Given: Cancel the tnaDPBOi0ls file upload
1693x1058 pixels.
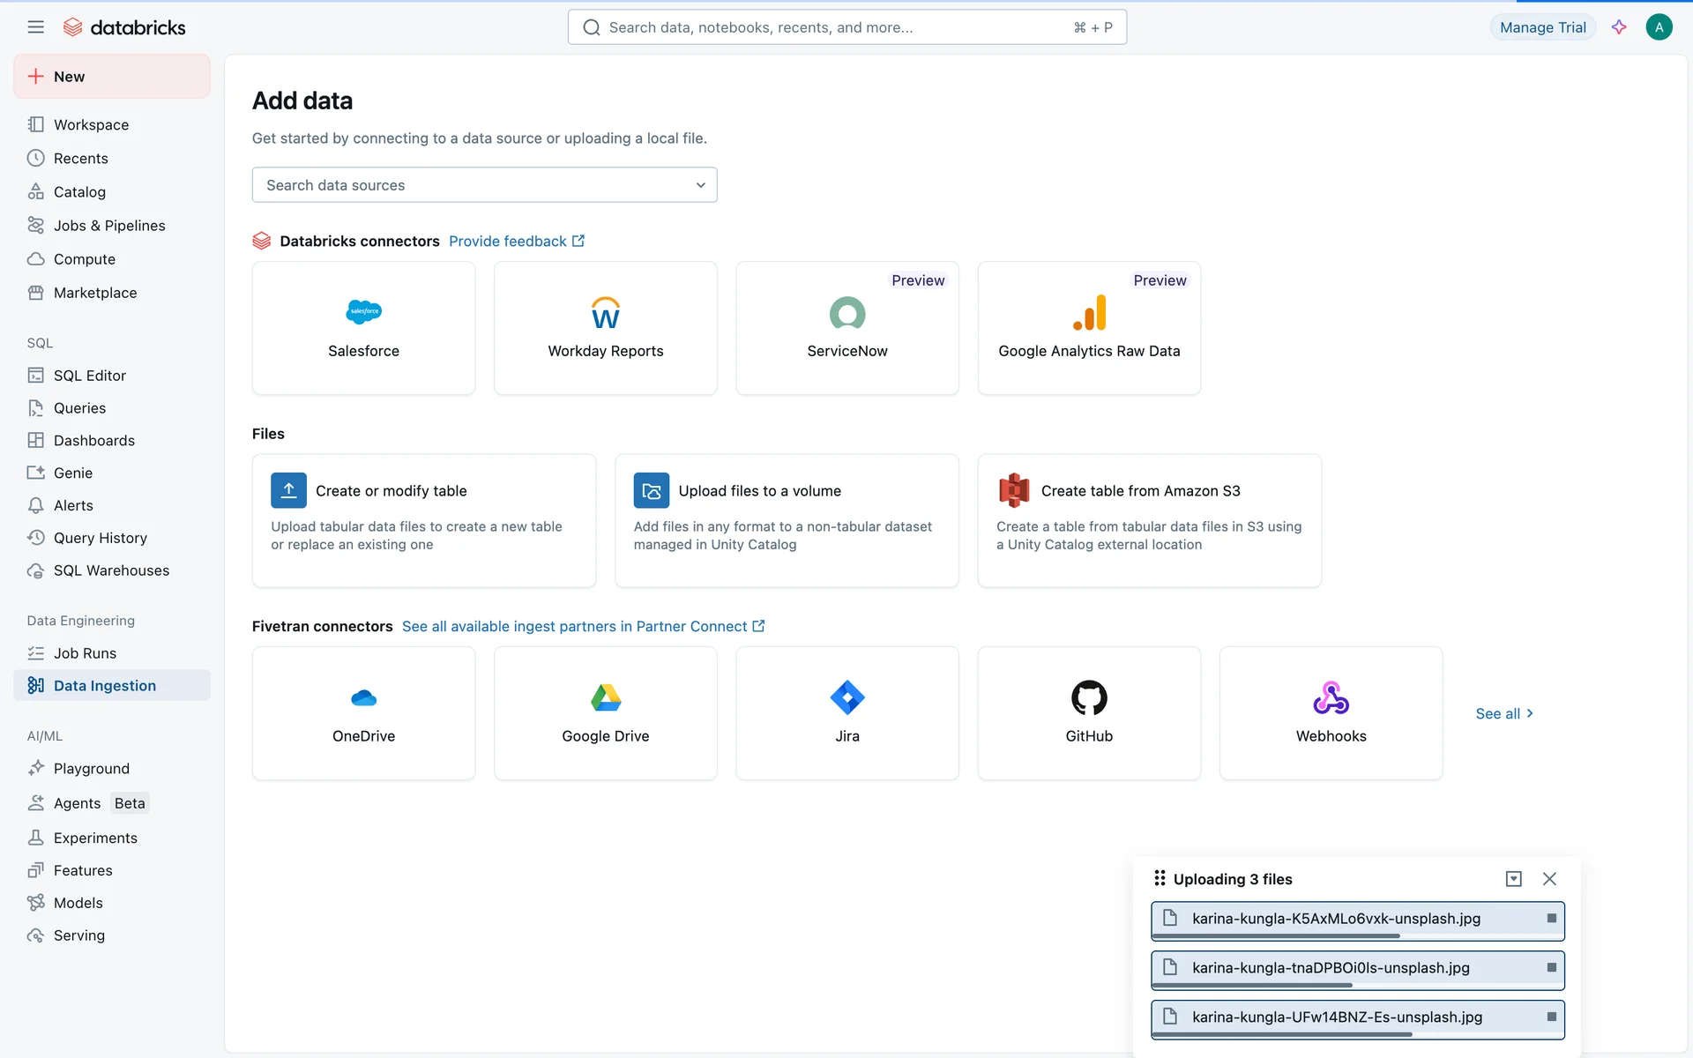Looking at the screenshot, I should (1552, 968).
